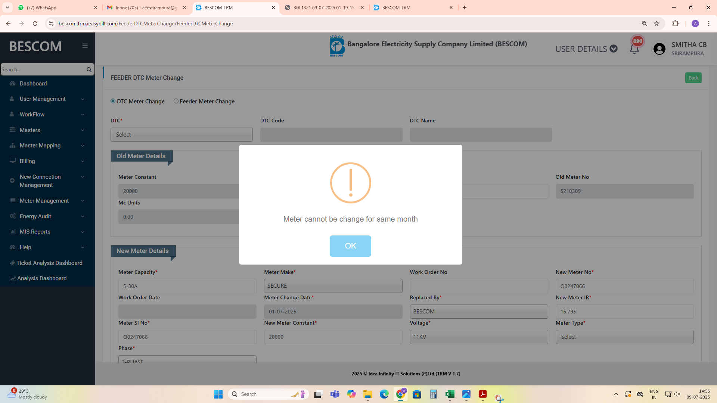Expand USER DETAILS dropdown in header

(586, 49)
